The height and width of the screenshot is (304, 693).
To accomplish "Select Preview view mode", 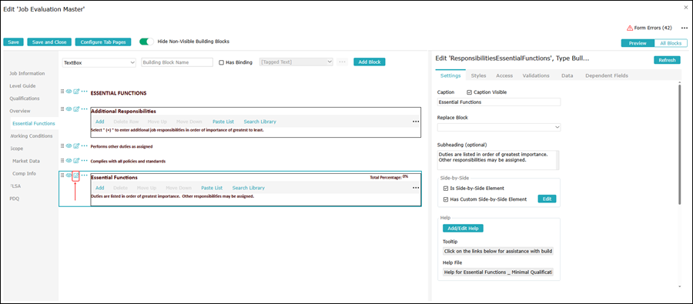I will [x=638, y=43].
